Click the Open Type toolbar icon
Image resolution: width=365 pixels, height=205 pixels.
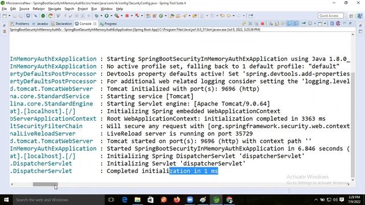(172, 16)
